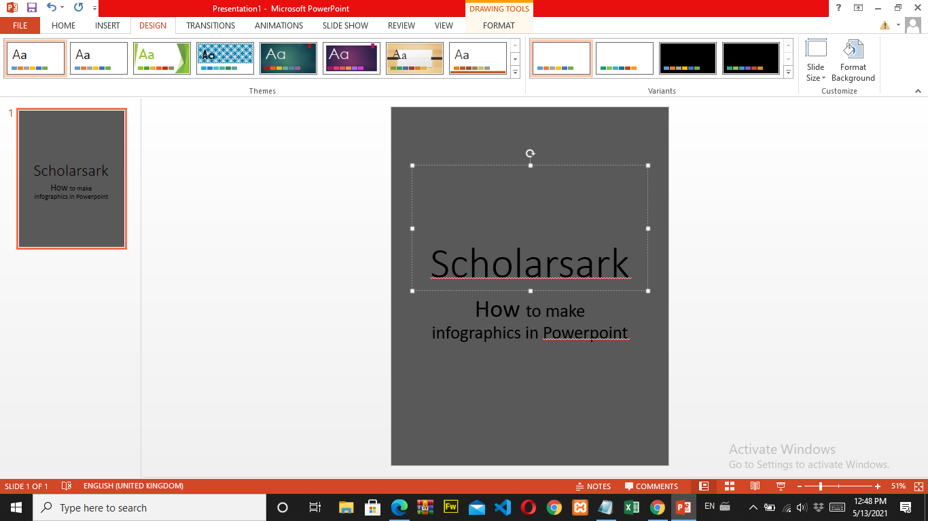Select the first white variant
Image resolution: width=928 pixels, height=521 pixels.
(x=561, y=58)
